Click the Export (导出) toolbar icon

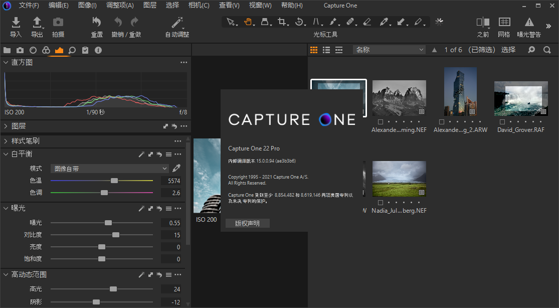point(37,23)
